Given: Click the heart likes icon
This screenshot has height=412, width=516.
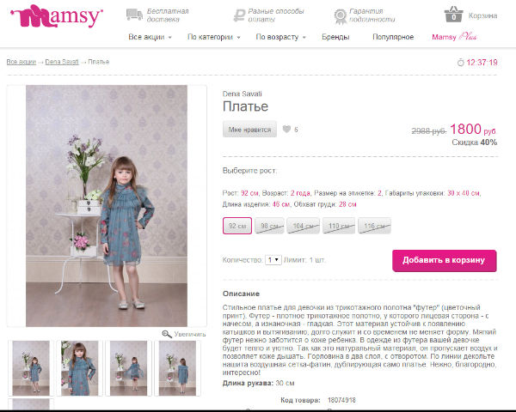Looking at the screenshot, I should (x=286, y=129).
